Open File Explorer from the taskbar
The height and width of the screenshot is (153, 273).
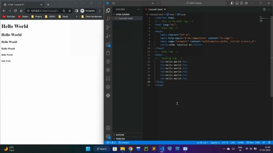(122, 149)
